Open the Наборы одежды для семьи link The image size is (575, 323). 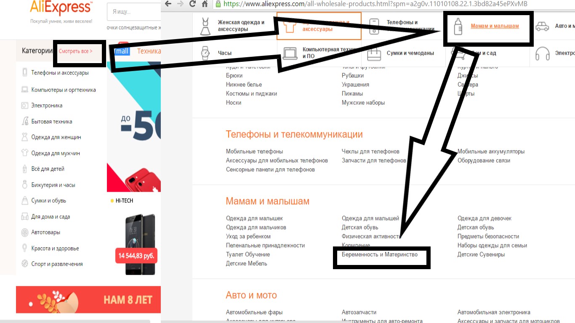pos(492,246)
